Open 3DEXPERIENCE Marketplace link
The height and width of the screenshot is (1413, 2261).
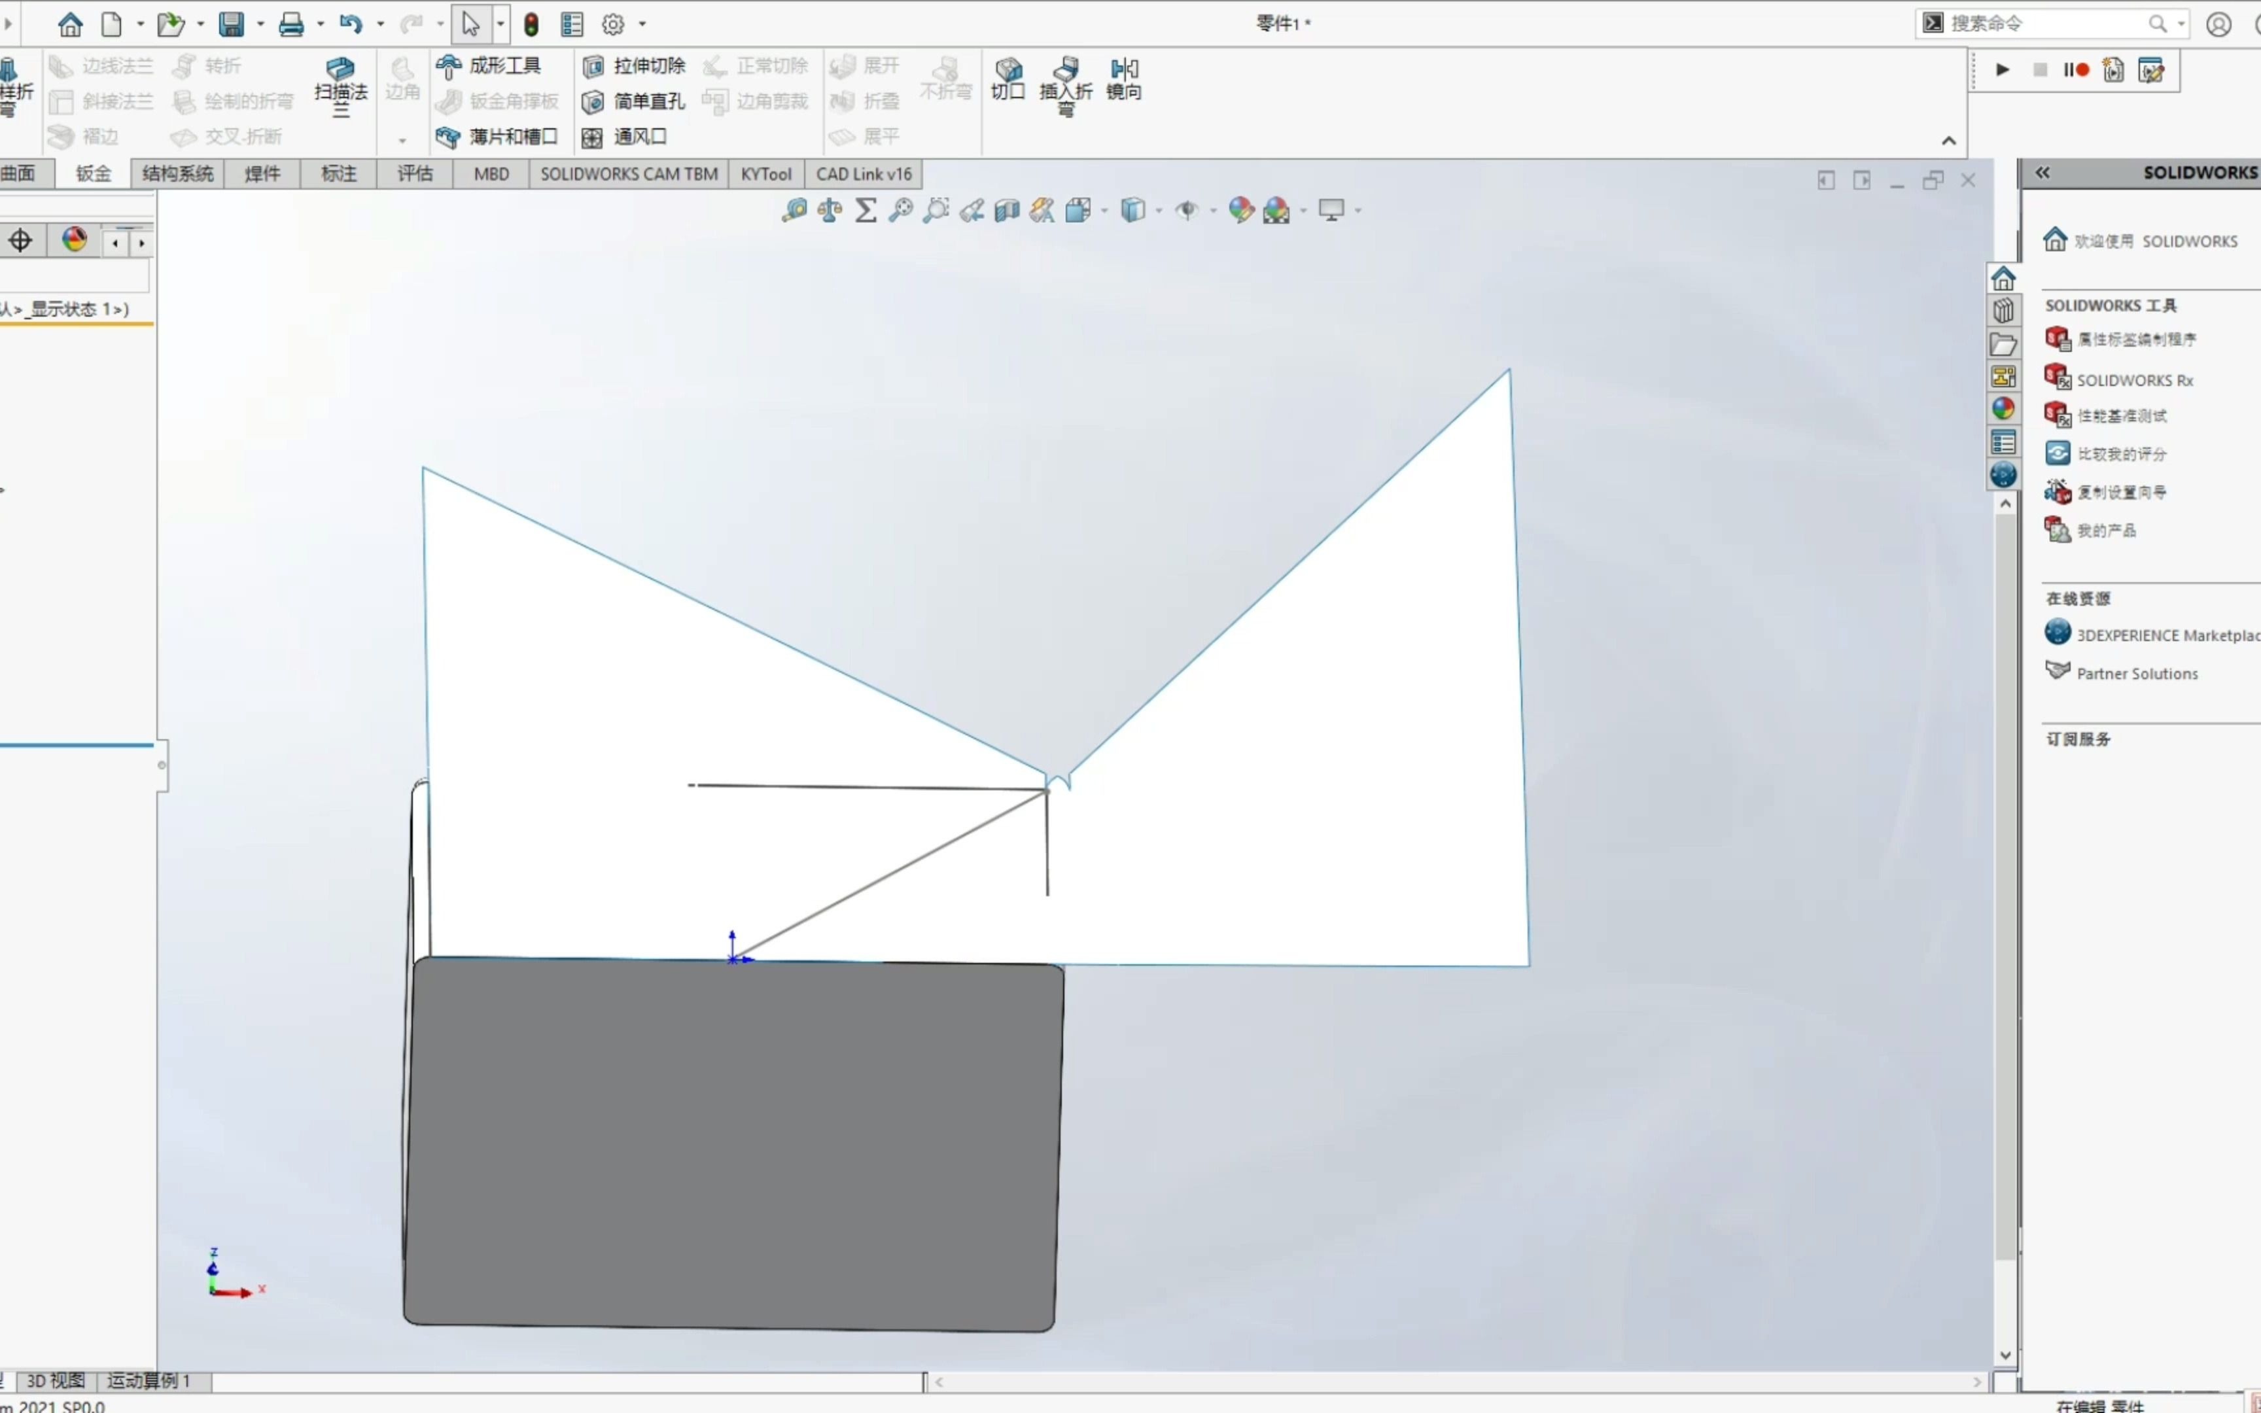(x=2152, y=635)
